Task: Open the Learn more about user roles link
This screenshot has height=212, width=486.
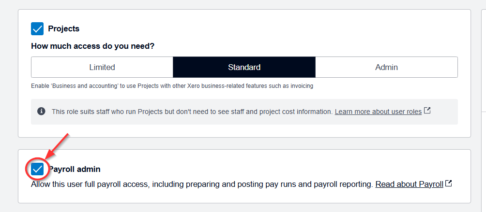Action: pos(378,112)
